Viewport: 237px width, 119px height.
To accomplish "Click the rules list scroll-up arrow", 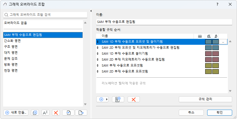I will [x=230, y=41].
